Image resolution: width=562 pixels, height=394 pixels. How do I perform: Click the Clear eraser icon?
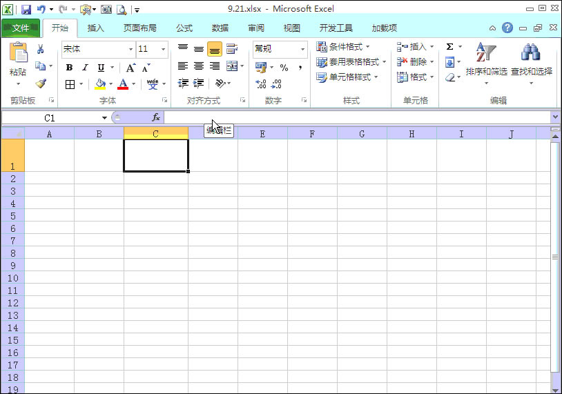coord(450,77)
